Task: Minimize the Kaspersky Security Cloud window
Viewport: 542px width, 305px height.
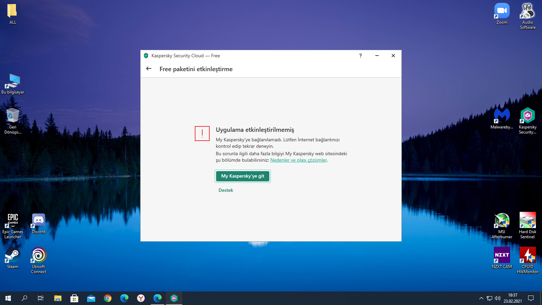Action: [377, 56]
